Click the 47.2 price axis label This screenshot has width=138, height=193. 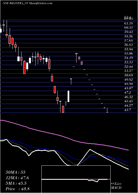[x=128, y=93]
